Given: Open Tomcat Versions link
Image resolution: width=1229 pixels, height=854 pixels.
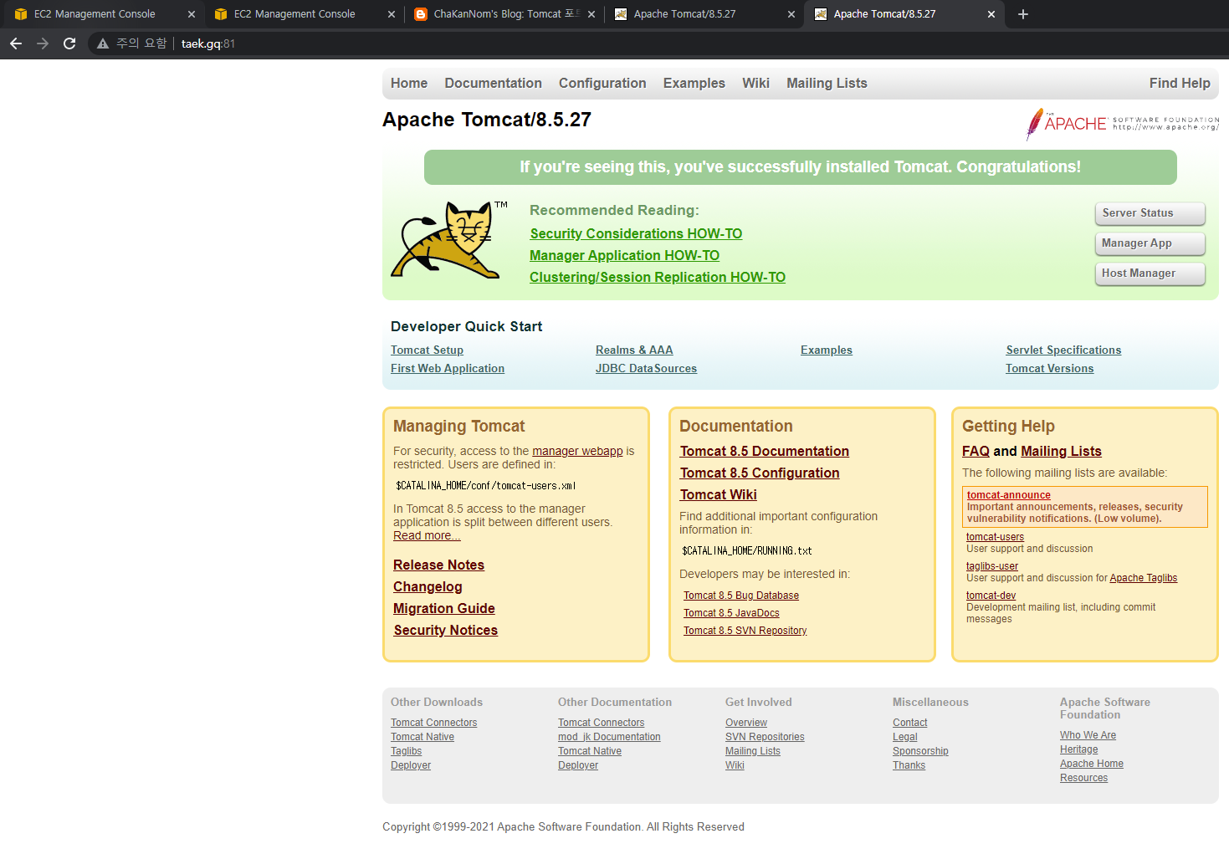Looking at the screenshot, I should [1050, 368].
